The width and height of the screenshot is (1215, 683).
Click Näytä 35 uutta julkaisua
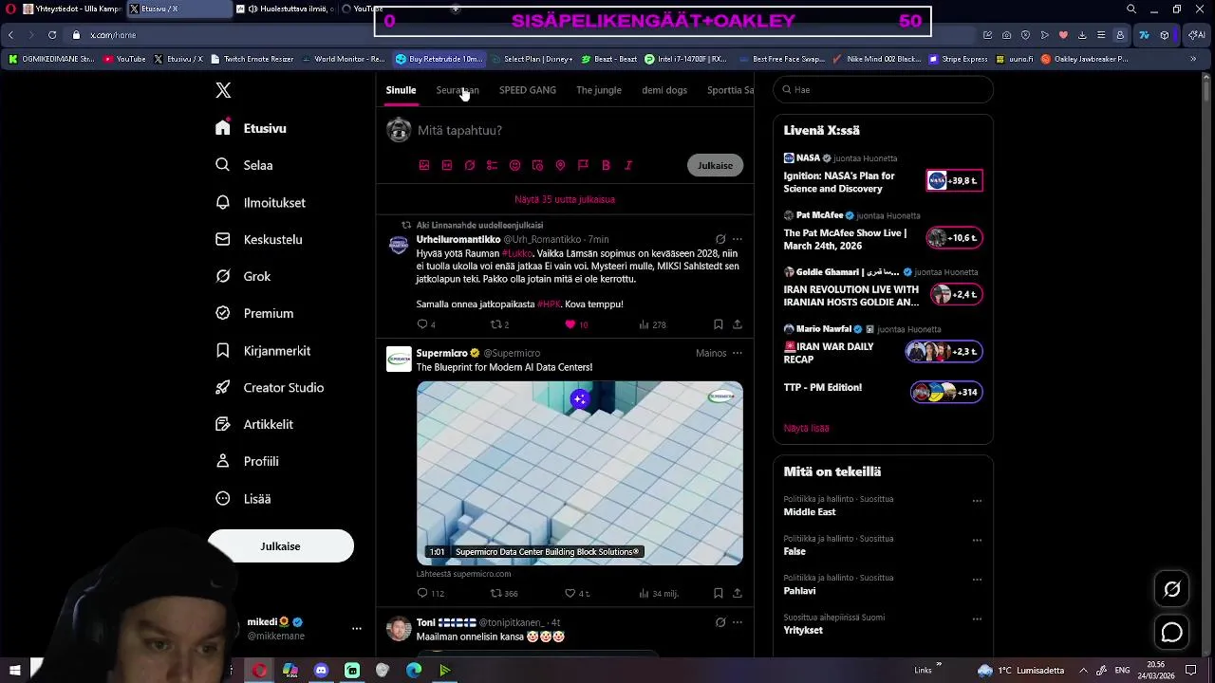point(565,199)
